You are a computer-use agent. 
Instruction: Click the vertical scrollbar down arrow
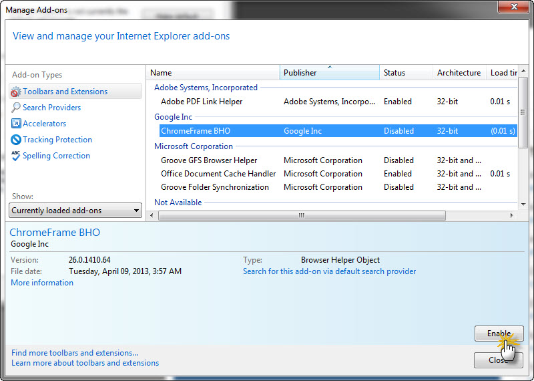[523, 205]
